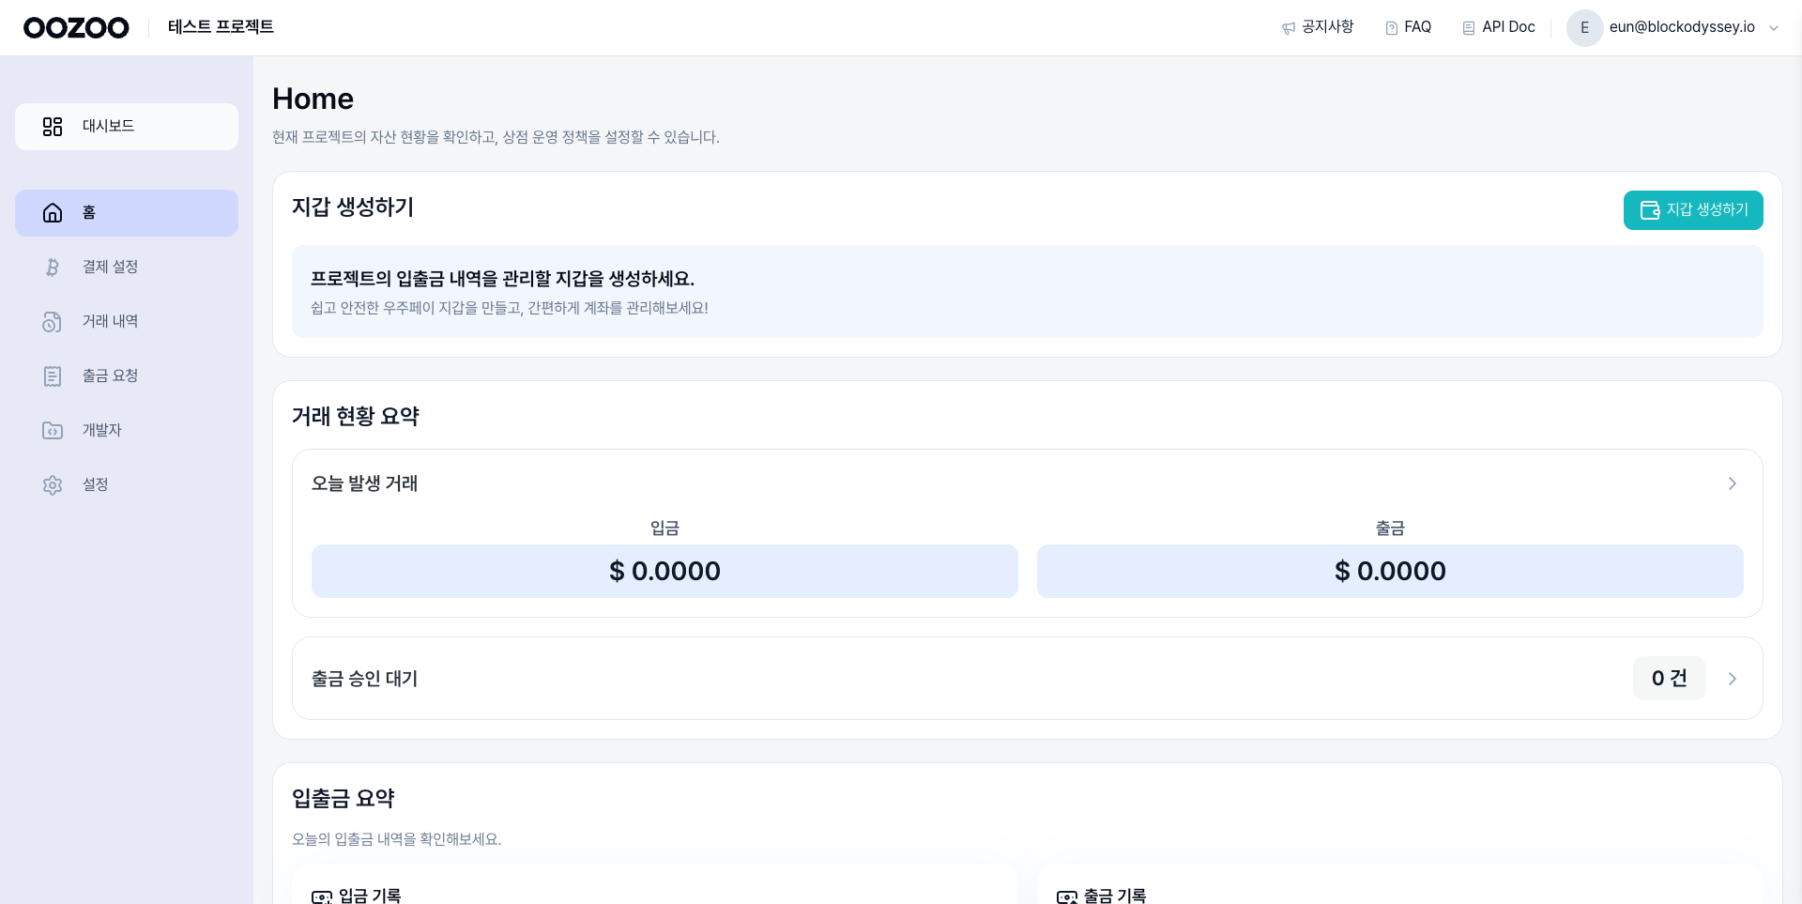Open the dashboard grid icon
The image size is (1802, 904).
(x=53, y=127)
